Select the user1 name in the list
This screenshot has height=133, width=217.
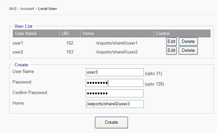click(18, 43)
